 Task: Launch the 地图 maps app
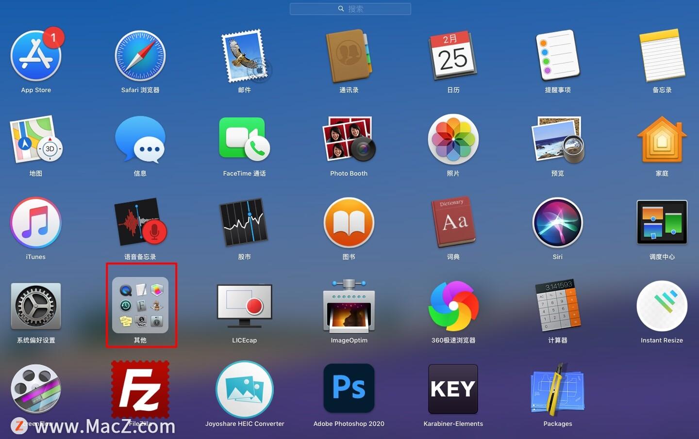[36, 139]
